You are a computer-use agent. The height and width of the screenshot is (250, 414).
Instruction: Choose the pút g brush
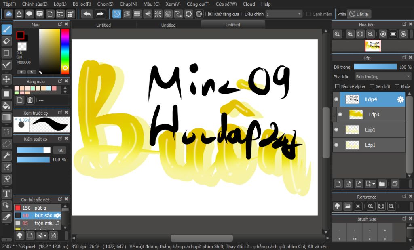pyautogui.click(x=38, y=208)
